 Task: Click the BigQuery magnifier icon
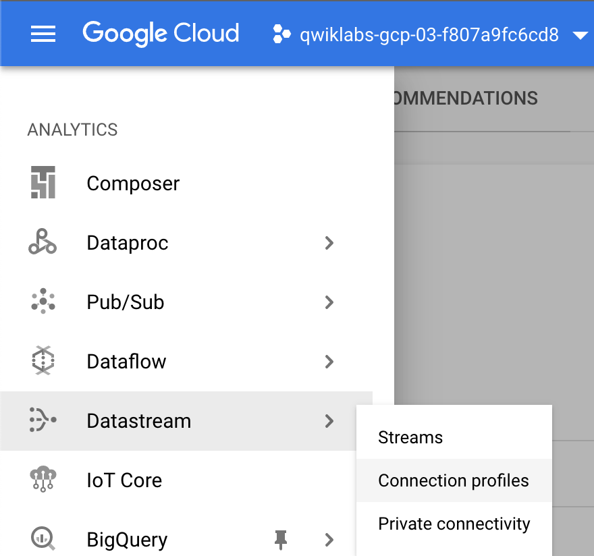click(43, 538)
